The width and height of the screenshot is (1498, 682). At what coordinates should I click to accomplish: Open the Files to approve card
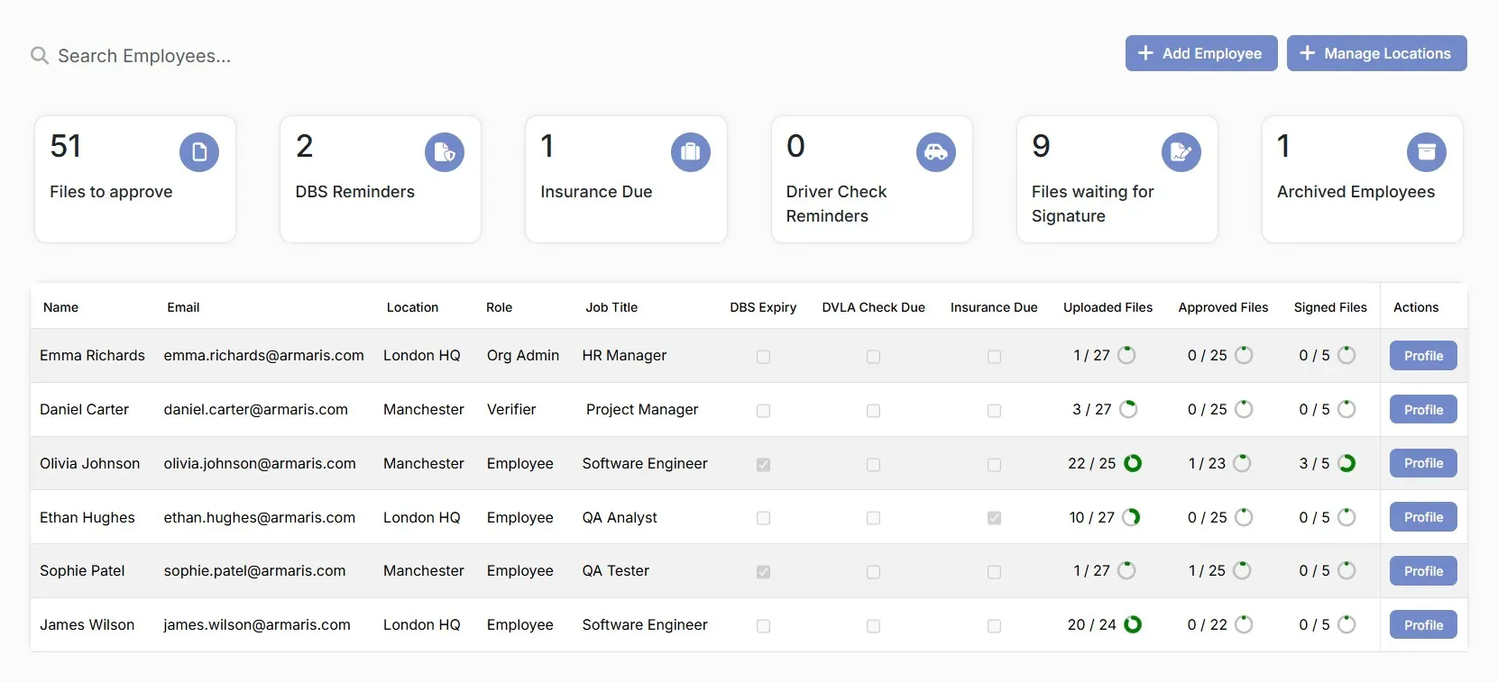(x=135, y=179)
